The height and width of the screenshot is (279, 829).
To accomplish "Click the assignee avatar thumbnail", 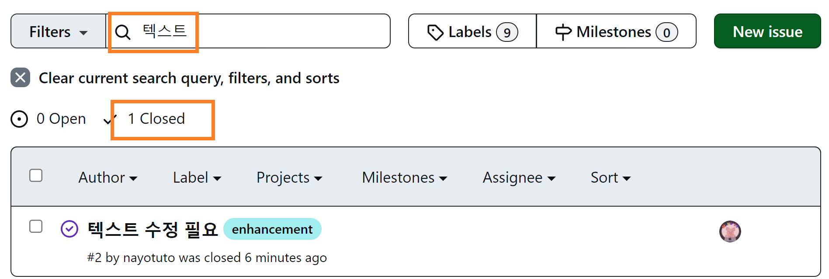I will (x=730, y=231).
